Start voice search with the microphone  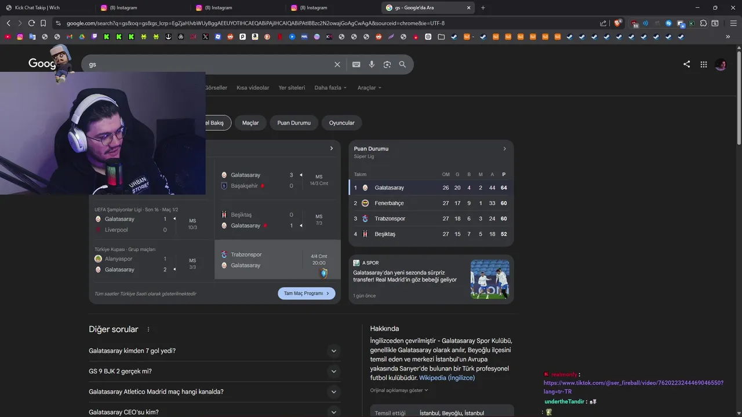[x=372, y=64]
